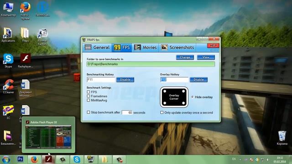Open the TechnicLa... desktop shortcut

(42, 9)
